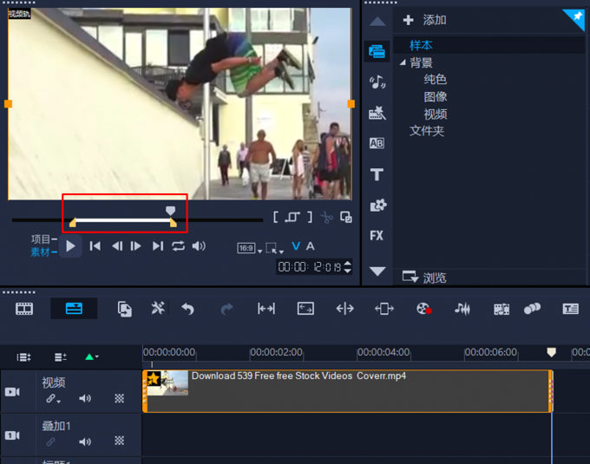This screenshot has width=590, height=464.
Task: Undo the last action
Action: pos(187,309)
